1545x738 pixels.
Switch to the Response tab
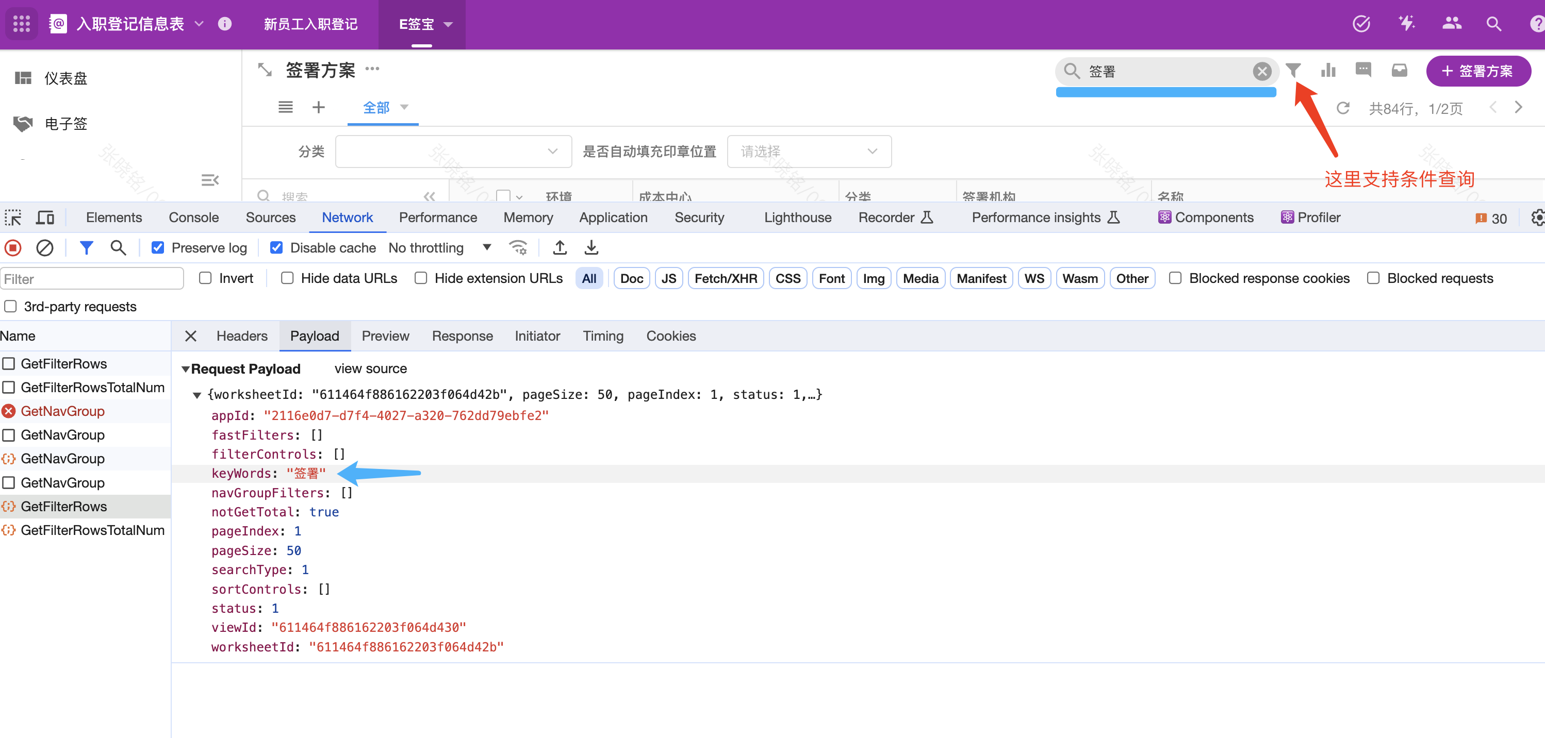[x=462, y=336]
